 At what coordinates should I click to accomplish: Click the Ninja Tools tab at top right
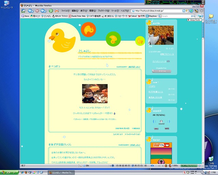(x=194, y=20)
